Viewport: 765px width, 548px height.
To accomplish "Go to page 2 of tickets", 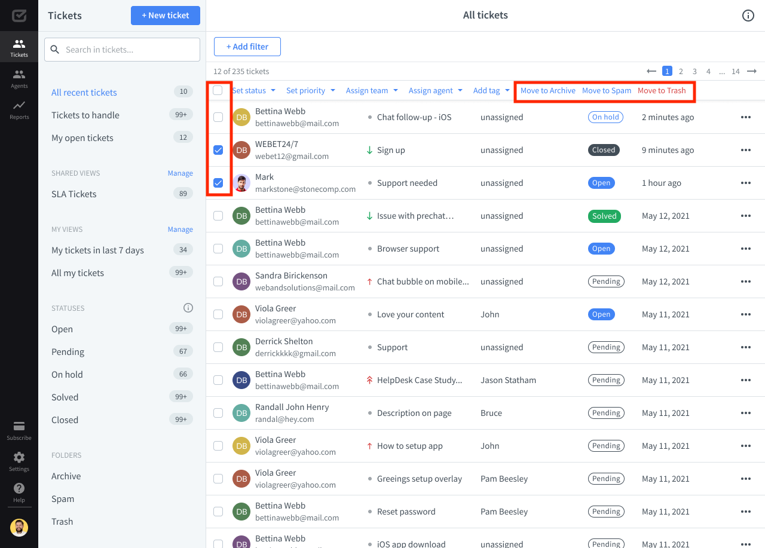I will click(x=681, y=71).
